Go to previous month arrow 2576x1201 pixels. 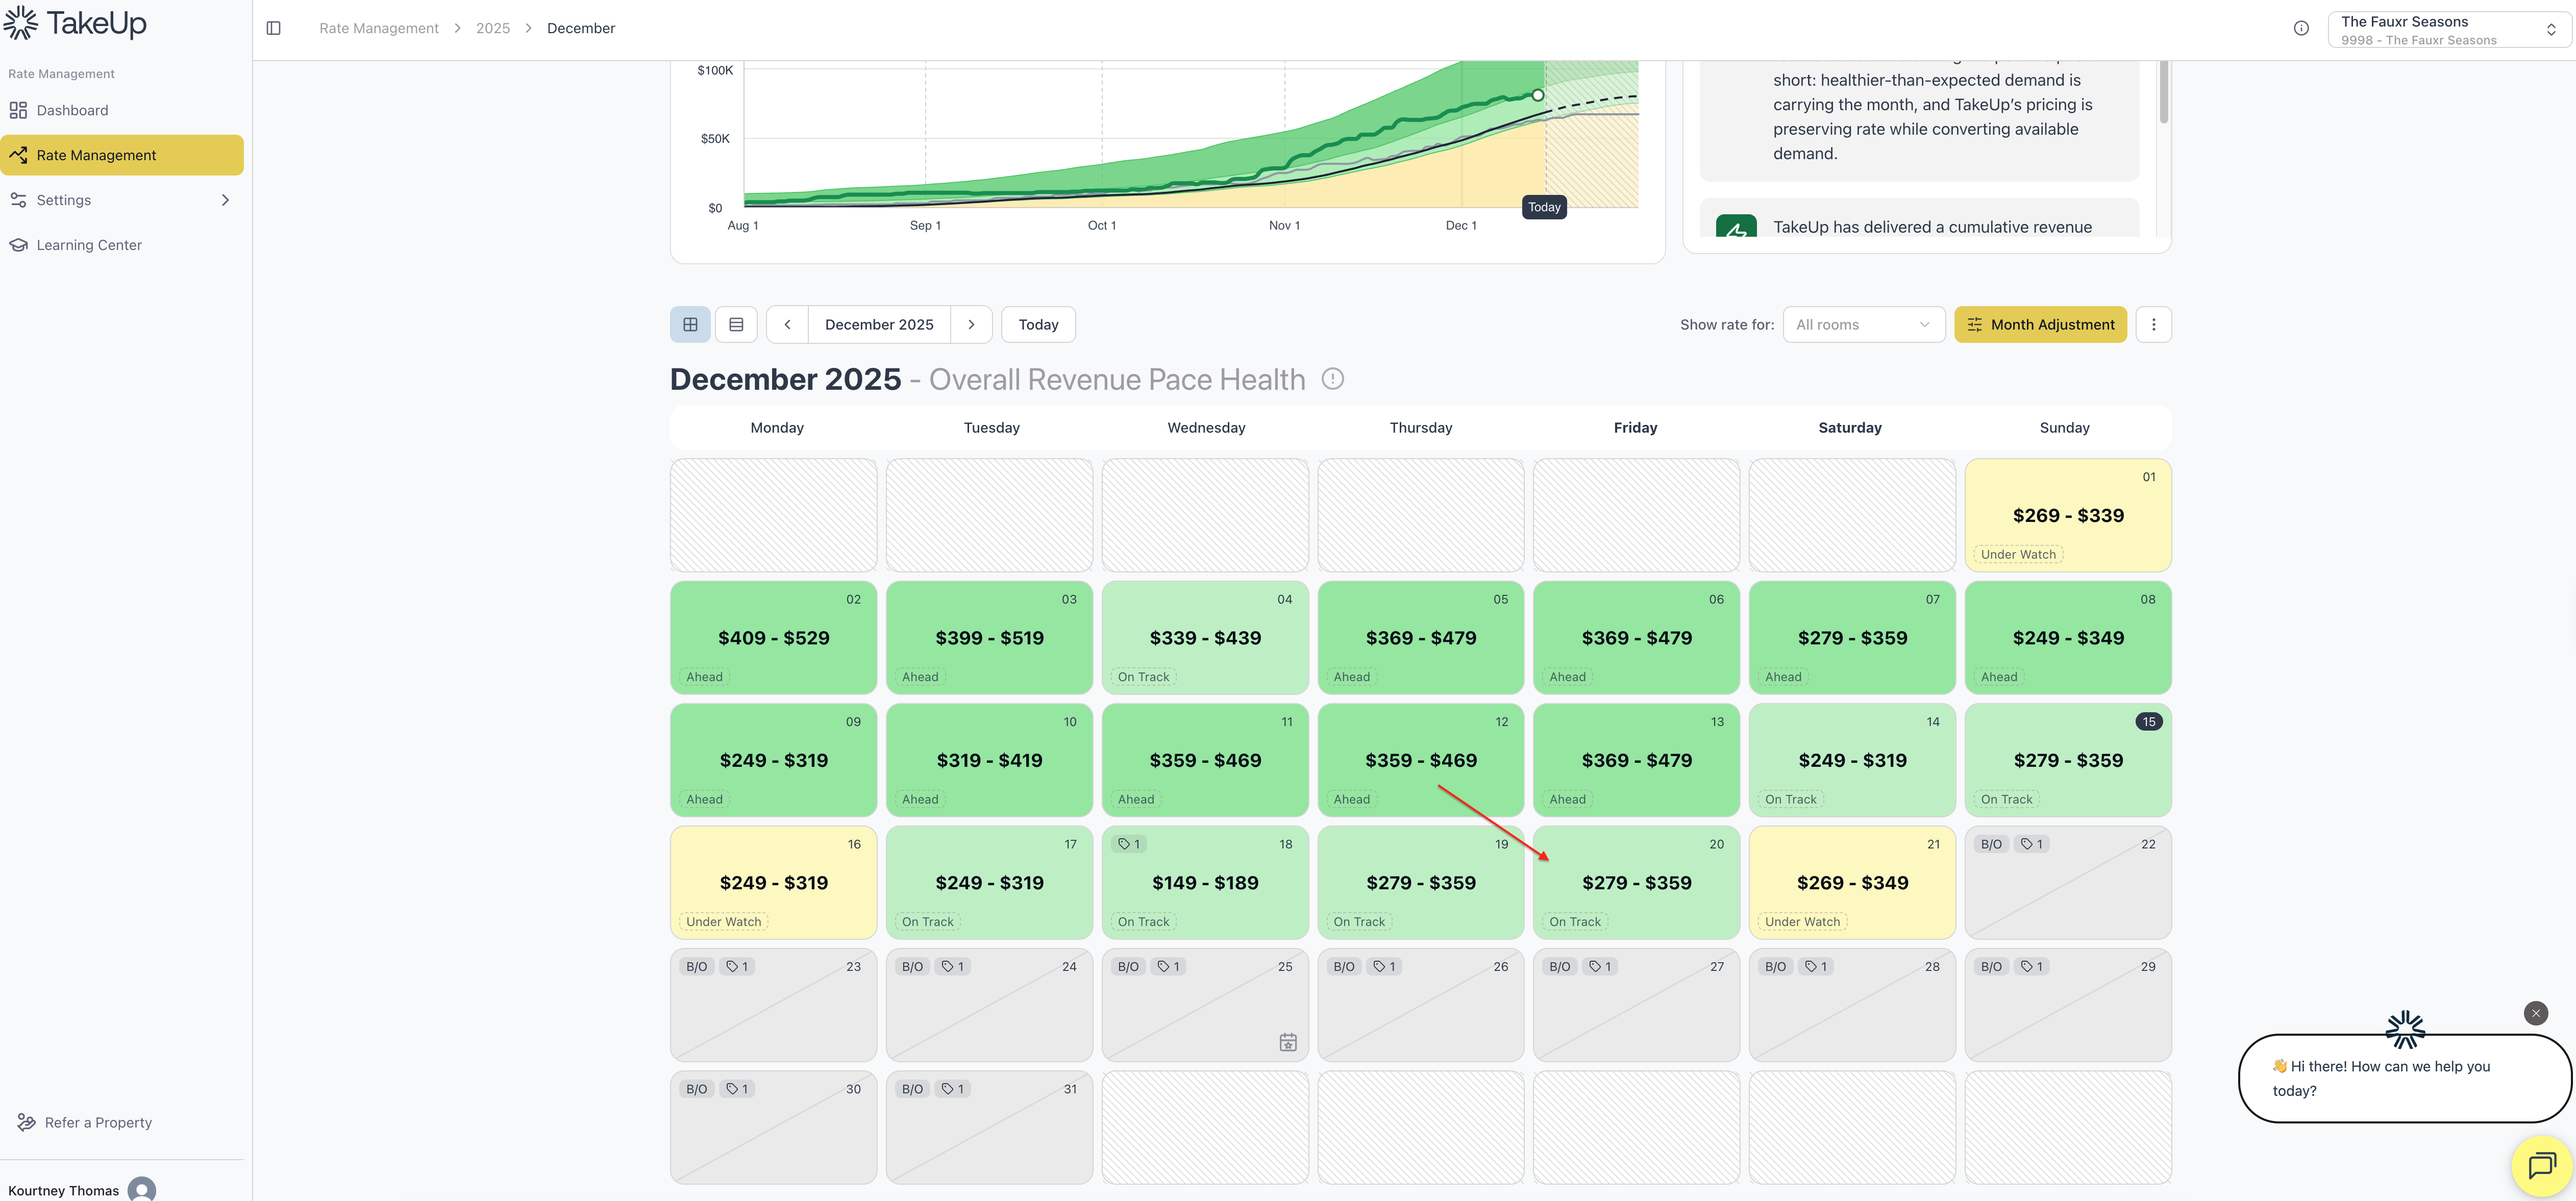(x=787, y=324)
